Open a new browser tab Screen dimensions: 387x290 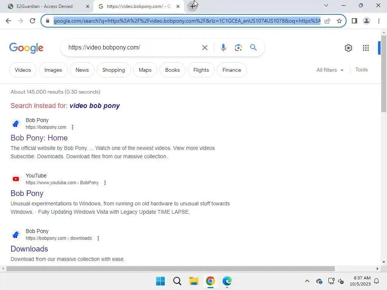click(192, 6)
